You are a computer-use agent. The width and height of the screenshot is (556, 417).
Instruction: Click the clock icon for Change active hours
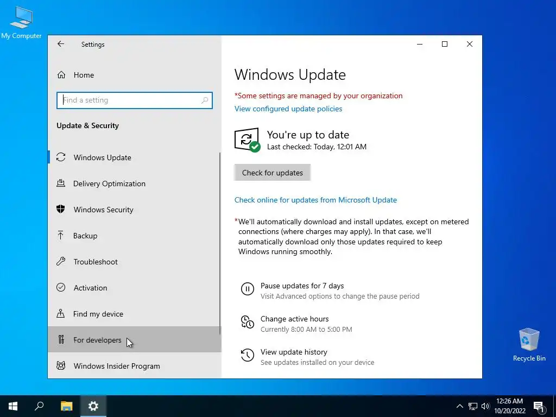248,322
